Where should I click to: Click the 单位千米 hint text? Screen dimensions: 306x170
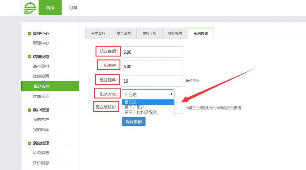(x=192, y=81)
